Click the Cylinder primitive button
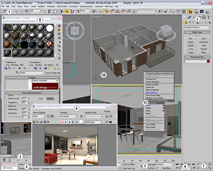Screen dimensions: 213x171 (191, 46)
